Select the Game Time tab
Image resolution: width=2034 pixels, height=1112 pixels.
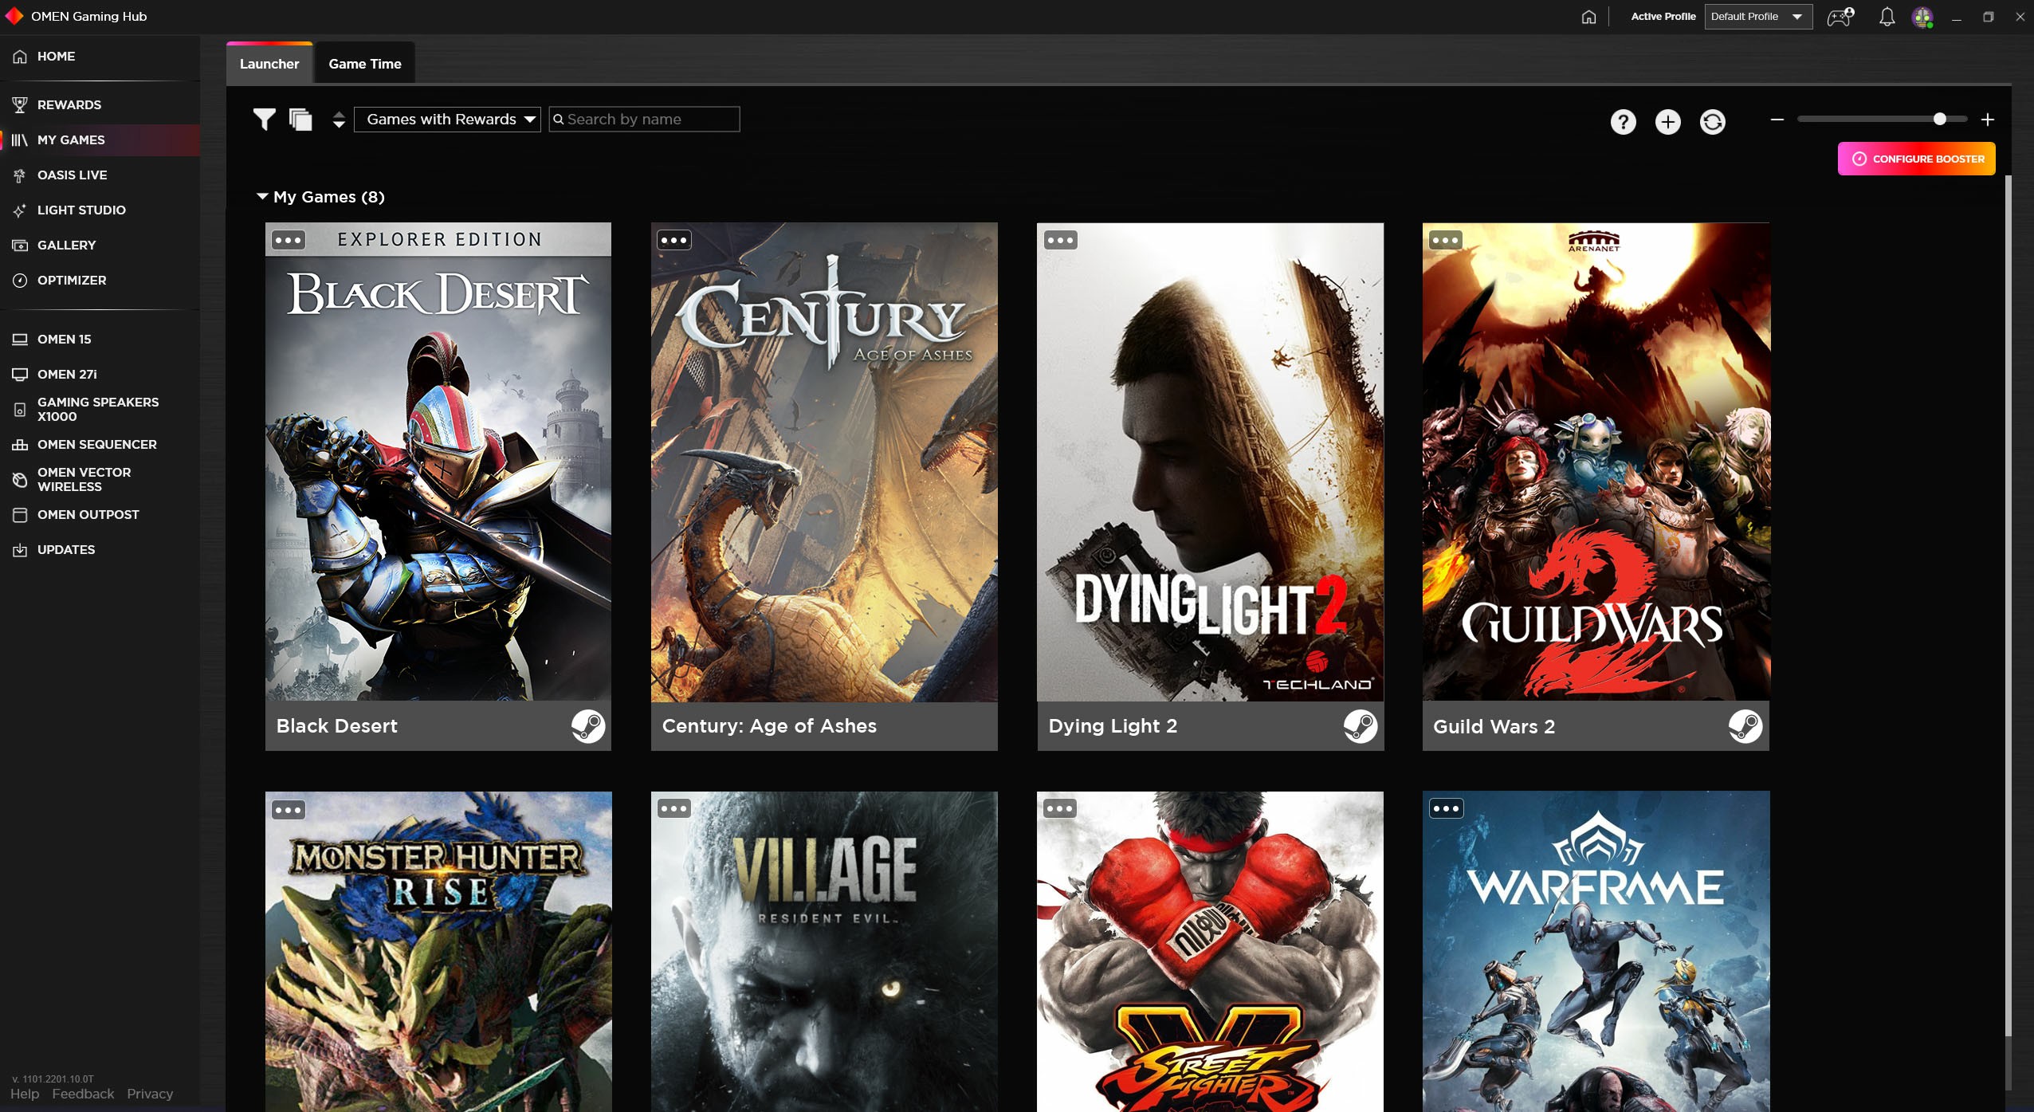pyautogui.click(x=366, y=63)
